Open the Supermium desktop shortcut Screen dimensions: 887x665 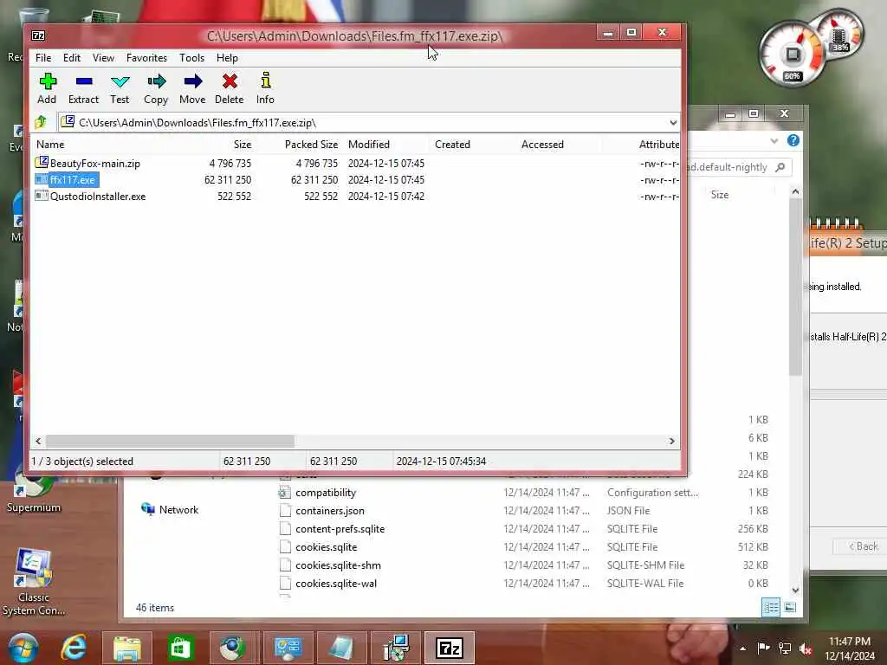pyautogui.click(x=34, y=491)
